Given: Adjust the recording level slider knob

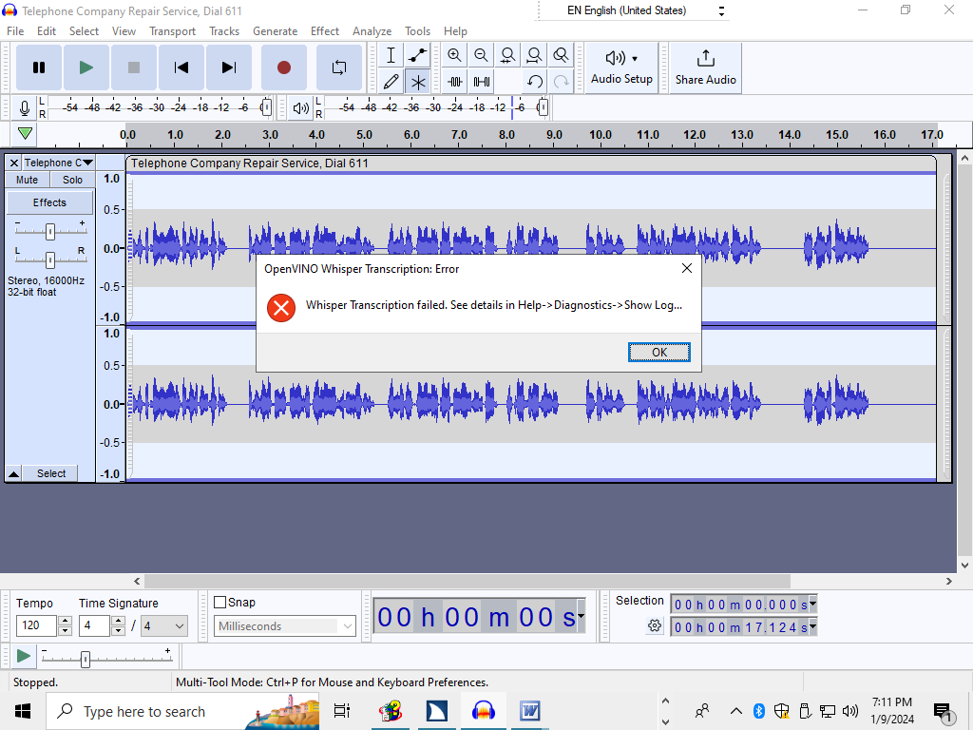Looking at the screenshot, I should 266,107.
